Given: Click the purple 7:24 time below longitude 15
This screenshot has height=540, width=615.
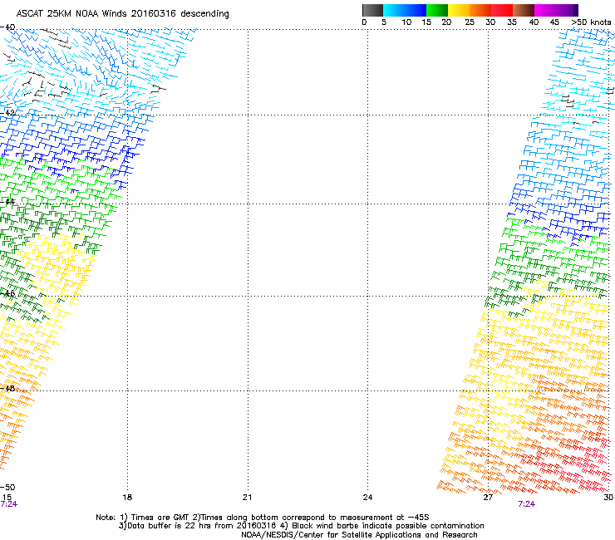Looking at the screenshot, I should pyautogui.click(x=8, y=504).
